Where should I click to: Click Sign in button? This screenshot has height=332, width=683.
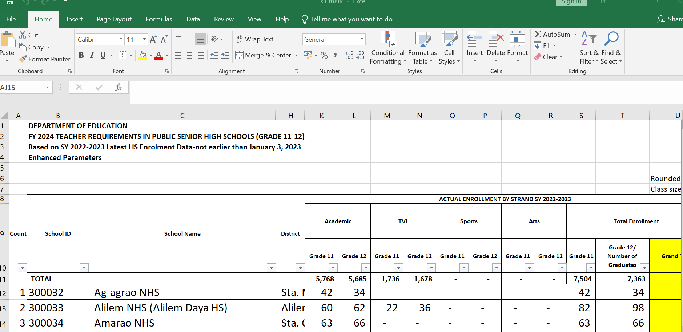[x=571, y=2]
